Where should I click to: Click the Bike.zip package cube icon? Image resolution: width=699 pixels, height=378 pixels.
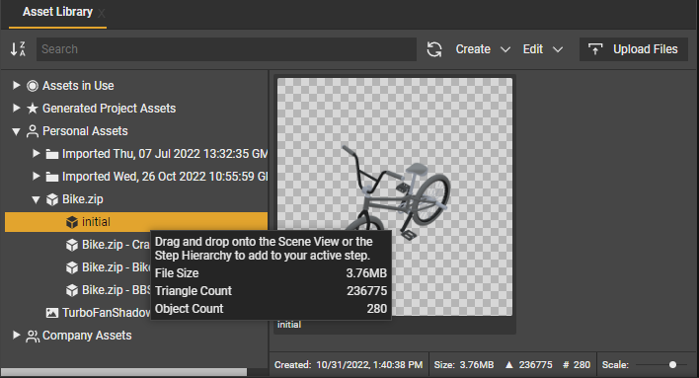(52, 199)
